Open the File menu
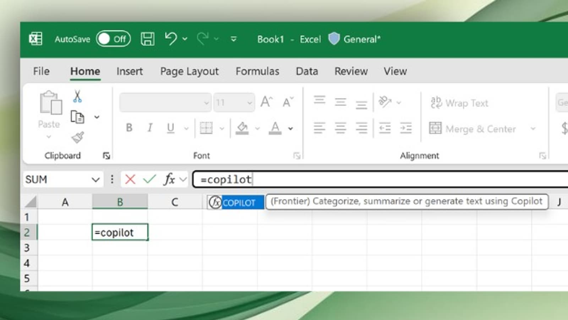 41,71
